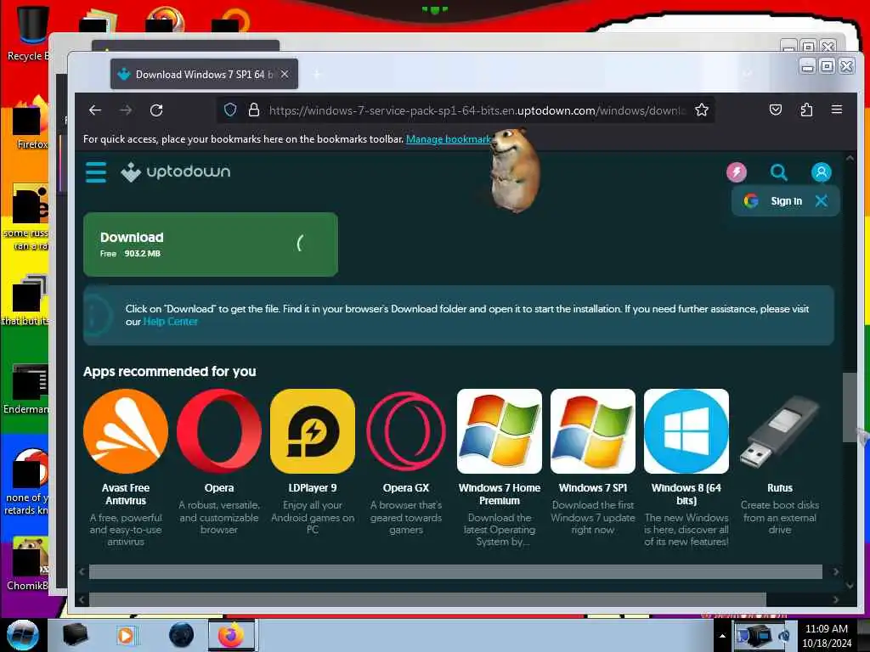Open the Windows Start orb

[x=23, y=635]
